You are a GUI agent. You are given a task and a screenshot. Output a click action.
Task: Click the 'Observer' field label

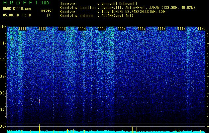click(67, 4)
